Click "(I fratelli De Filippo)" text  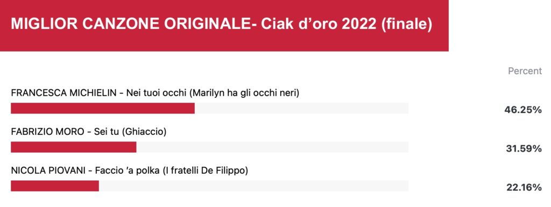coord(206,171)
